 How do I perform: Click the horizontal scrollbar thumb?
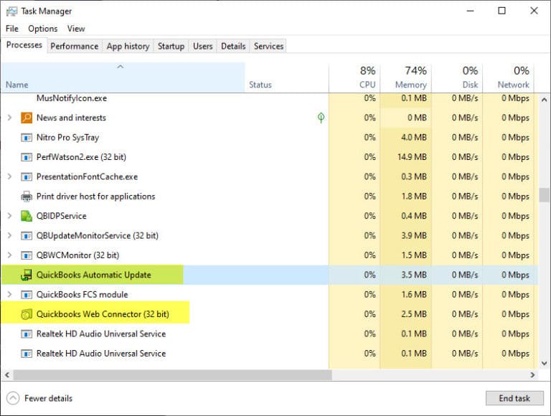pyautogui.click(x=172, y=375)
